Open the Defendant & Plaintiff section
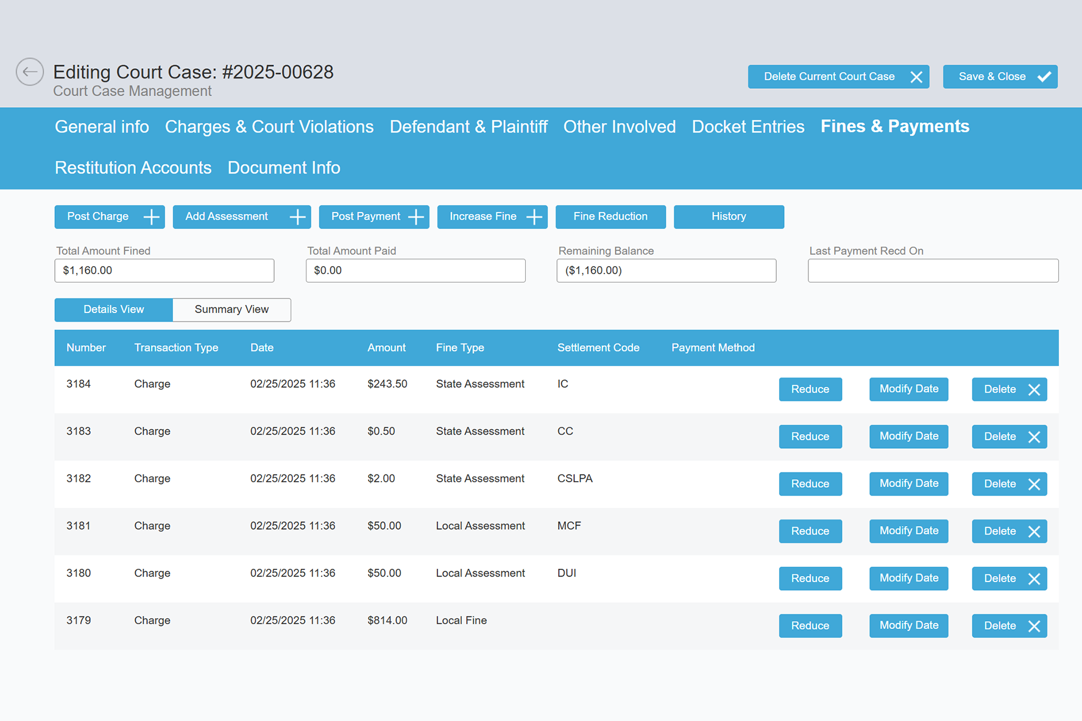This screenshot has height=721, width=1082. click(469, 127)
